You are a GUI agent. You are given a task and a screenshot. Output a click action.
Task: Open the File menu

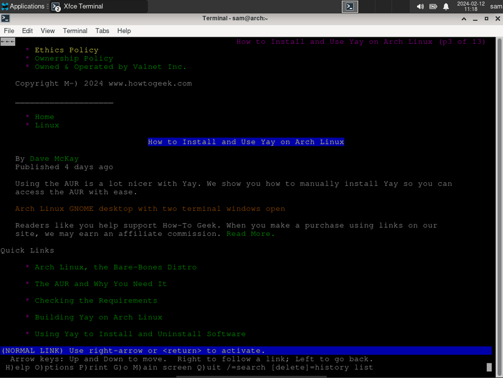(9, 30)
